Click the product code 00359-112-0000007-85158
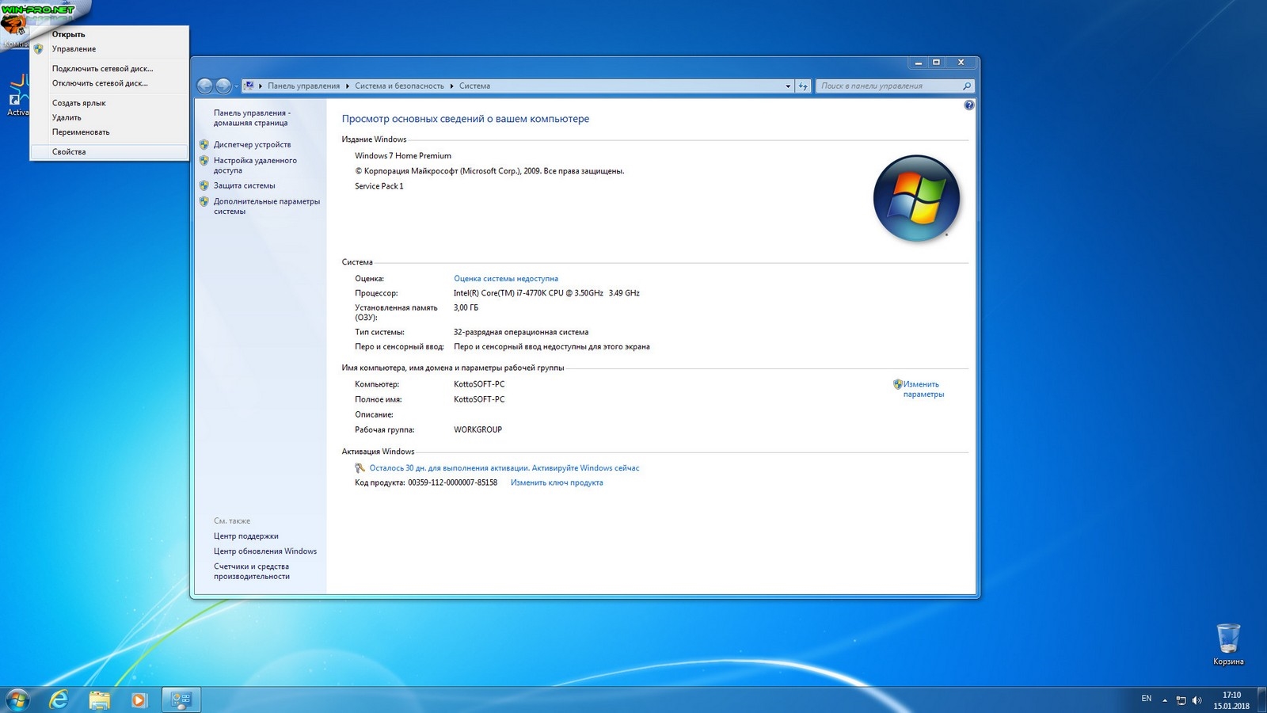This screenshot has width=1267, height=713. [452, 482]
